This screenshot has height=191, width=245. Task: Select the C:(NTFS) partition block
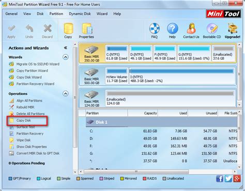click(x=117, y=53)
